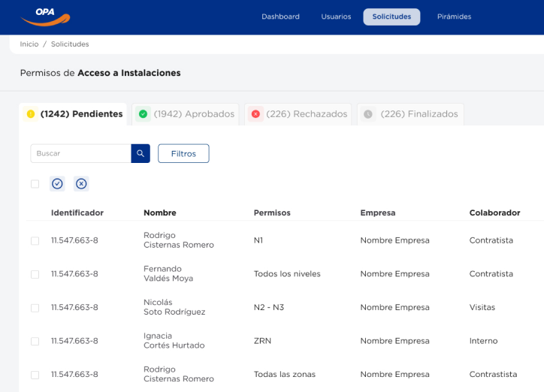Image resolution: width=544 pixels, height=392 pixels.
Task: Click the bulk reject X icon
Action: [81, 184]
